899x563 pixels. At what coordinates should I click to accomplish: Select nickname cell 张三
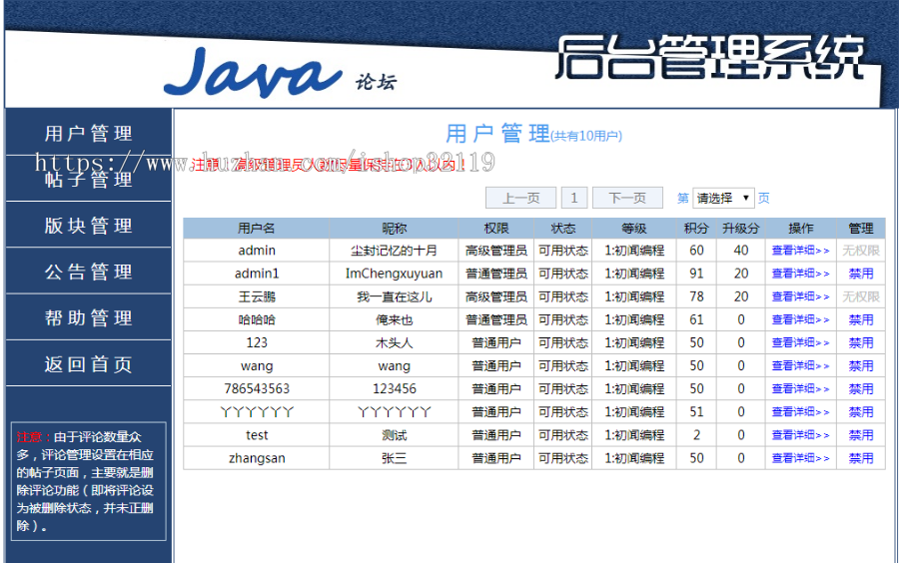coord(394,458)
